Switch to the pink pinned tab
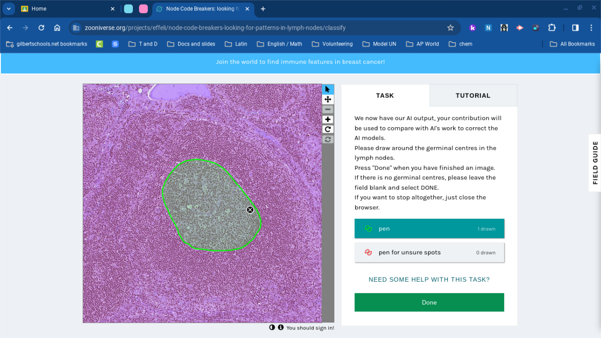The width and height of the screenshot is (601, 338). point(143,9)
